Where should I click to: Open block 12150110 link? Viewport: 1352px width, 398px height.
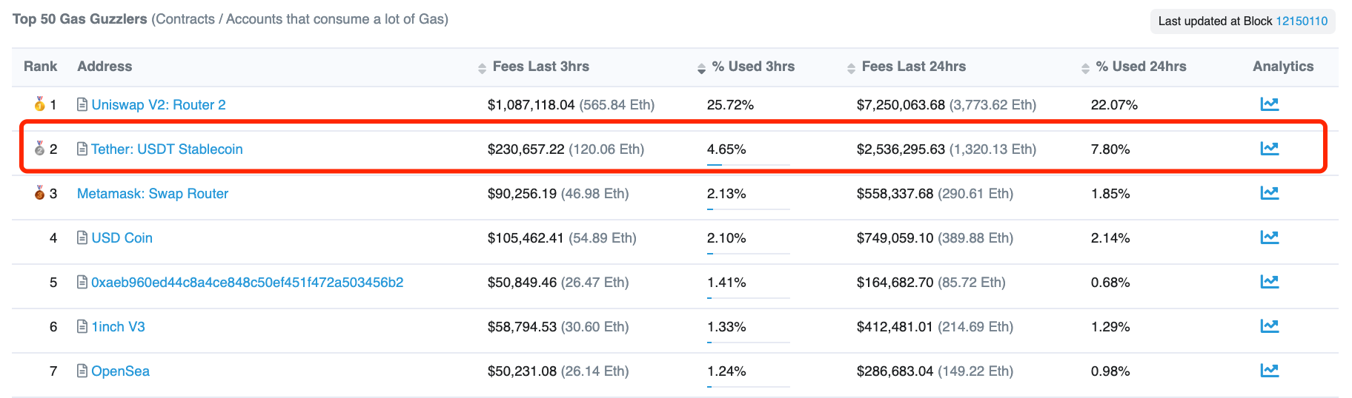click(x=1302, y=21)
